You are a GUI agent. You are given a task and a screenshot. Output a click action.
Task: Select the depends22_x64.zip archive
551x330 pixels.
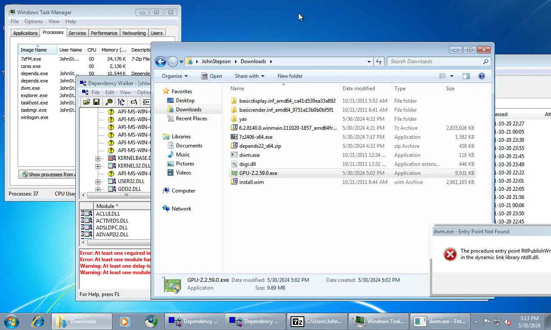click(353, 146)
